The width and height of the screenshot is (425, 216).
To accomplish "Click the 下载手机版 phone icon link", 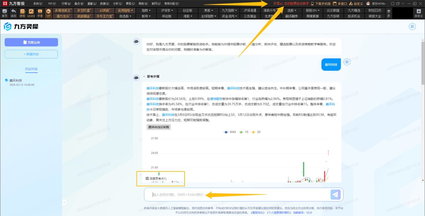I will tap(321, 3).
